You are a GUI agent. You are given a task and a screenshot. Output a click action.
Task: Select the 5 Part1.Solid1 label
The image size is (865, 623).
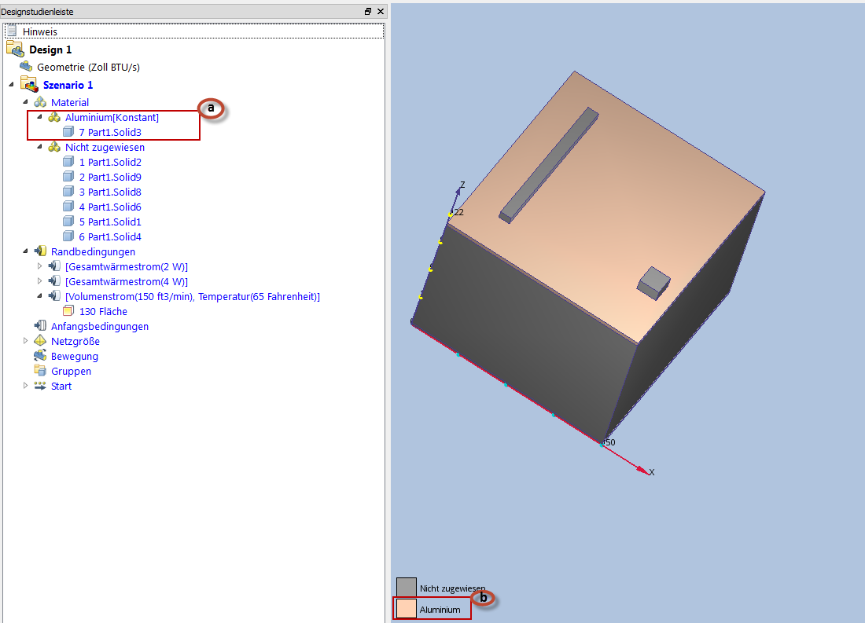tap(110, 222)
